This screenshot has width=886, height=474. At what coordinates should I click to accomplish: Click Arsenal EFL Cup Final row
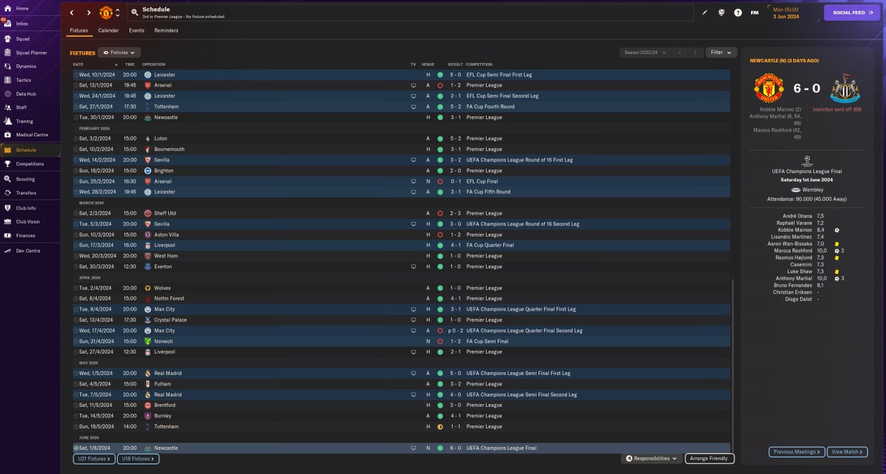point(401,181)
